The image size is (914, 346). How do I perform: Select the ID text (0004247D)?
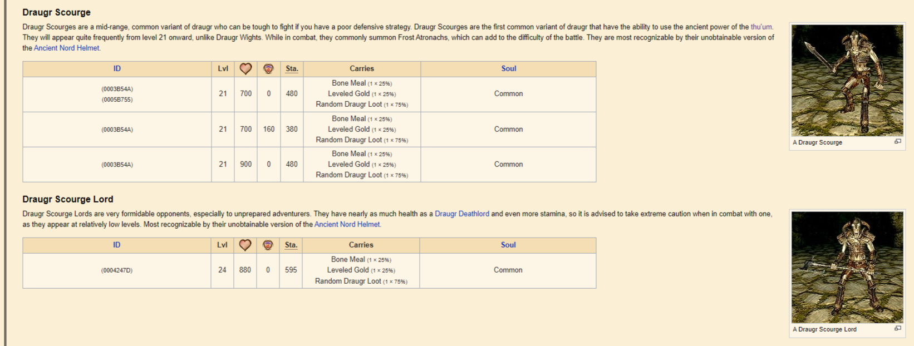117,270
